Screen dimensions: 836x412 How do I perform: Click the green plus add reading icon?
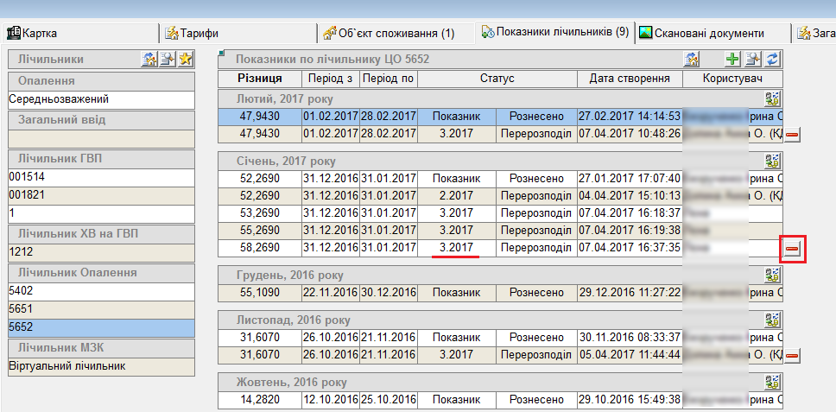click(x=732, y=60)
